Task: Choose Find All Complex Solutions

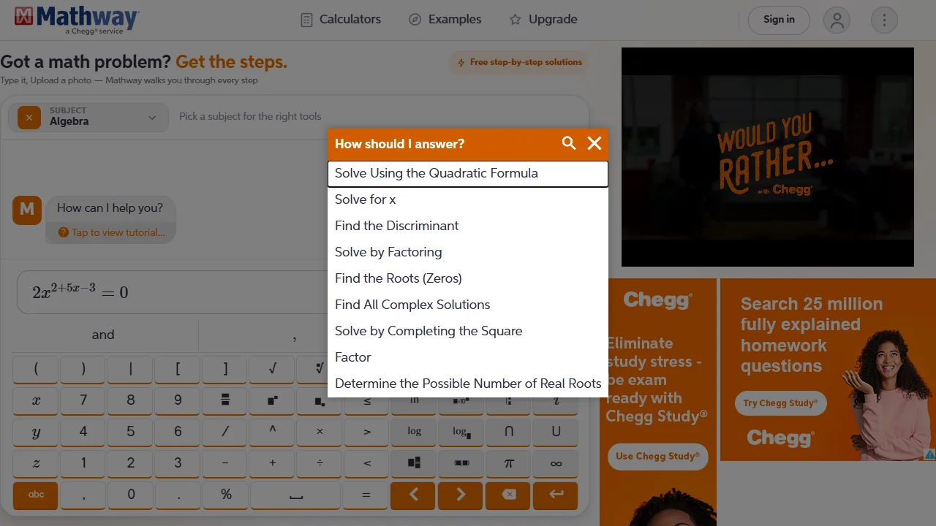Action: click(468, 305)
